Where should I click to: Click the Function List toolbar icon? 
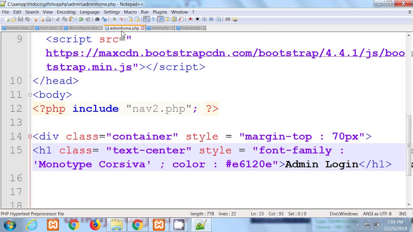[181, 19]
